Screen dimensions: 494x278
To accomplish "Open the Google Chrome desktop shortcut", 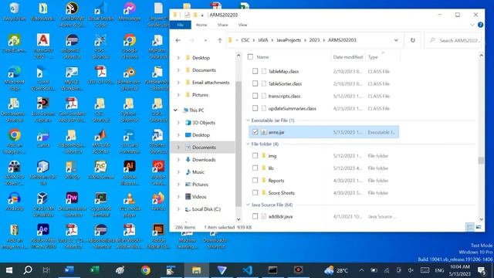I will (x=130, y=46).
